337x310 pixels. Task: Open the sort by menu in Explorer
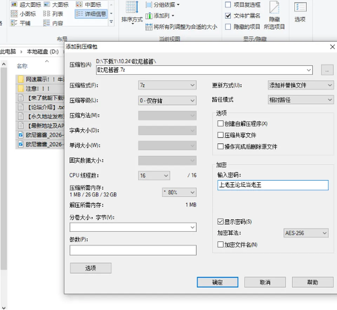click(132, 13)
